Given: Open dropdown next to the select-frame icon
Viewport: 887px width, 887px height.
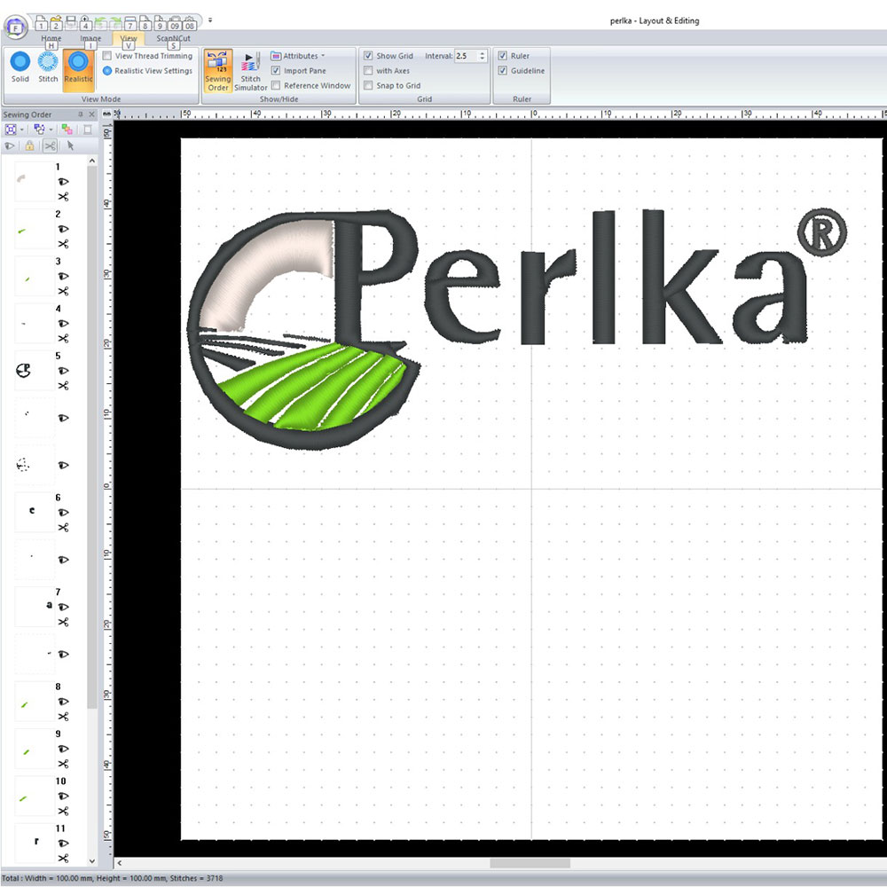Looking at the screenshot, I should click(22, 130).
